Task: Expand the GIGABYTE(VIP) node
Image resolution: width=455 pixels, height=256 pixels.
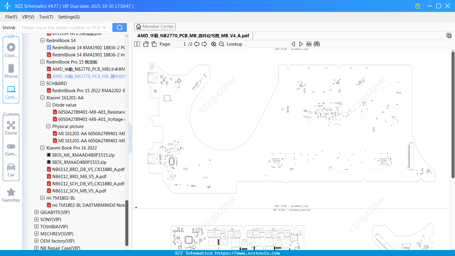Action: tap(36, 212)
